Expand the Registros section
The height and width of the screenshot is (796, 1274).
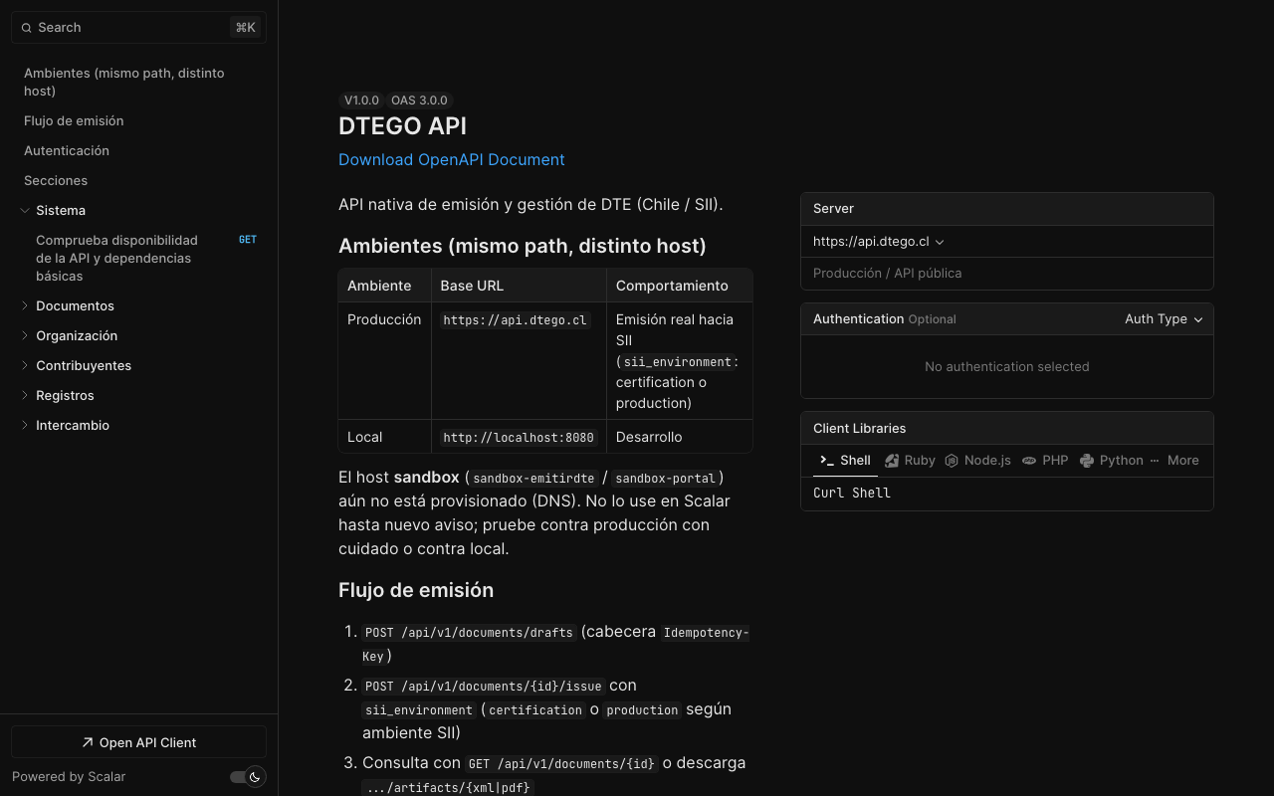pos(25,395)
